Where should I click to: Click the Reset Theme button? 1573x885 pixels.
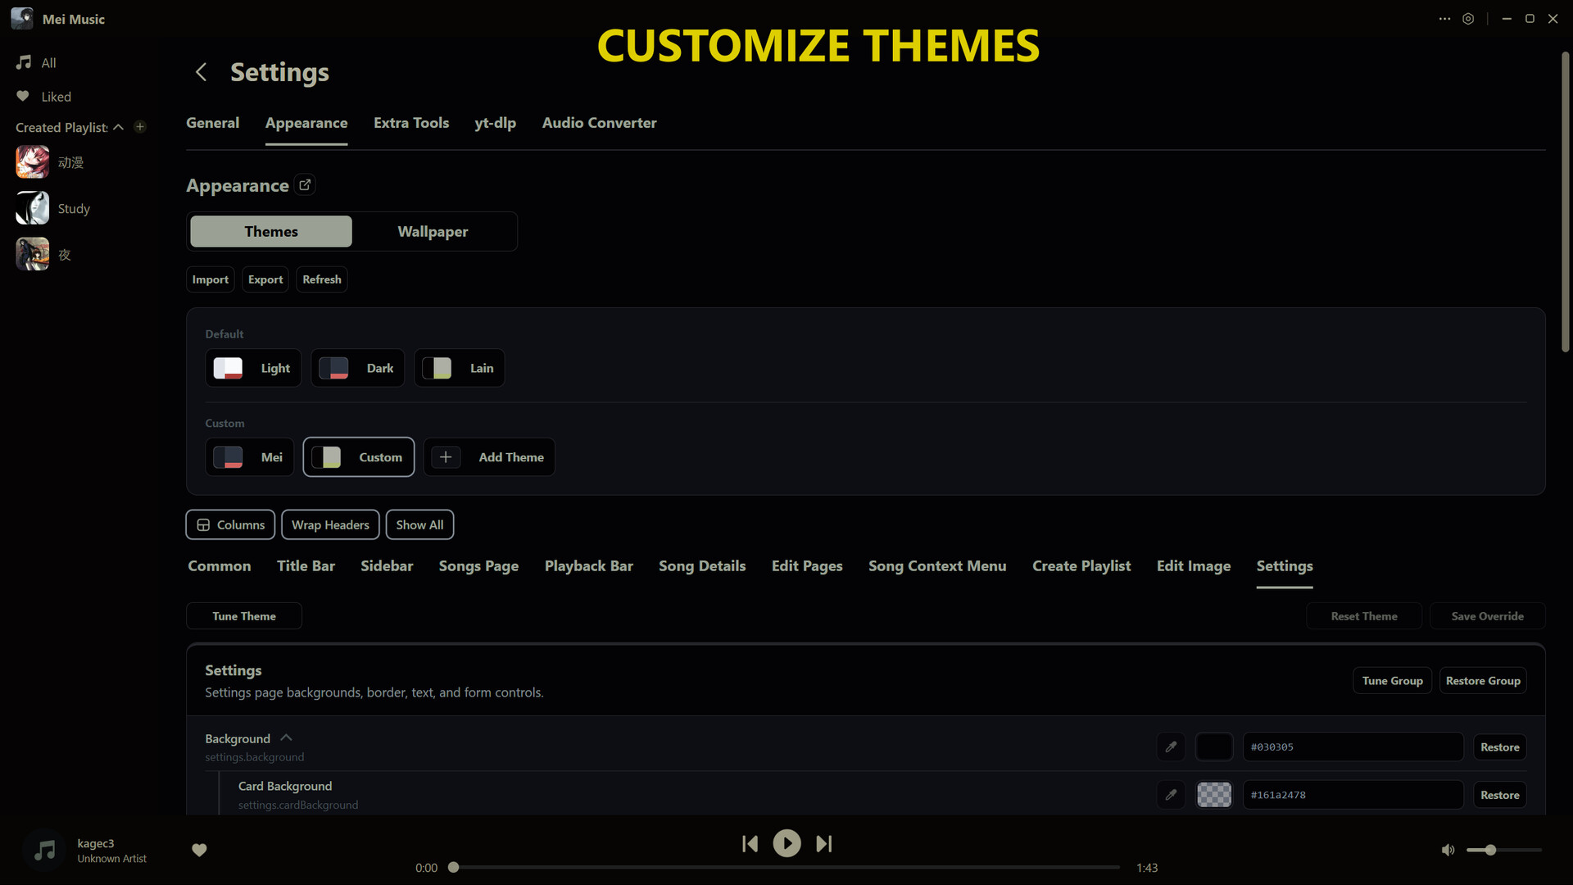(x=1364, y=616)
